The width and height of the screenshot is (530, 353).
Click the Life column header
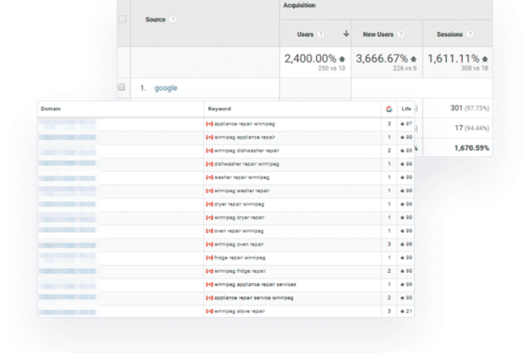click(x=406, y=109)
